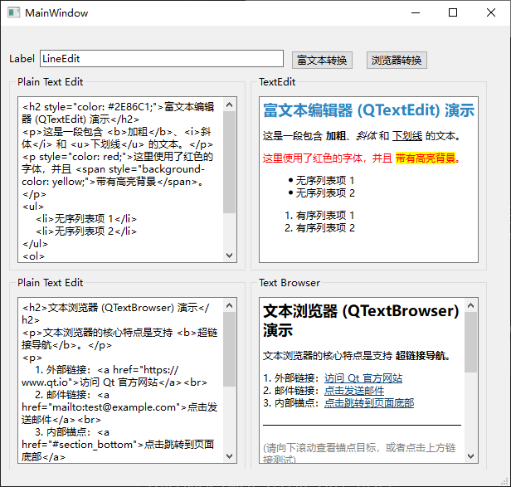Focus the LineEdit input field
511x487 pixels.
(162, 59)
